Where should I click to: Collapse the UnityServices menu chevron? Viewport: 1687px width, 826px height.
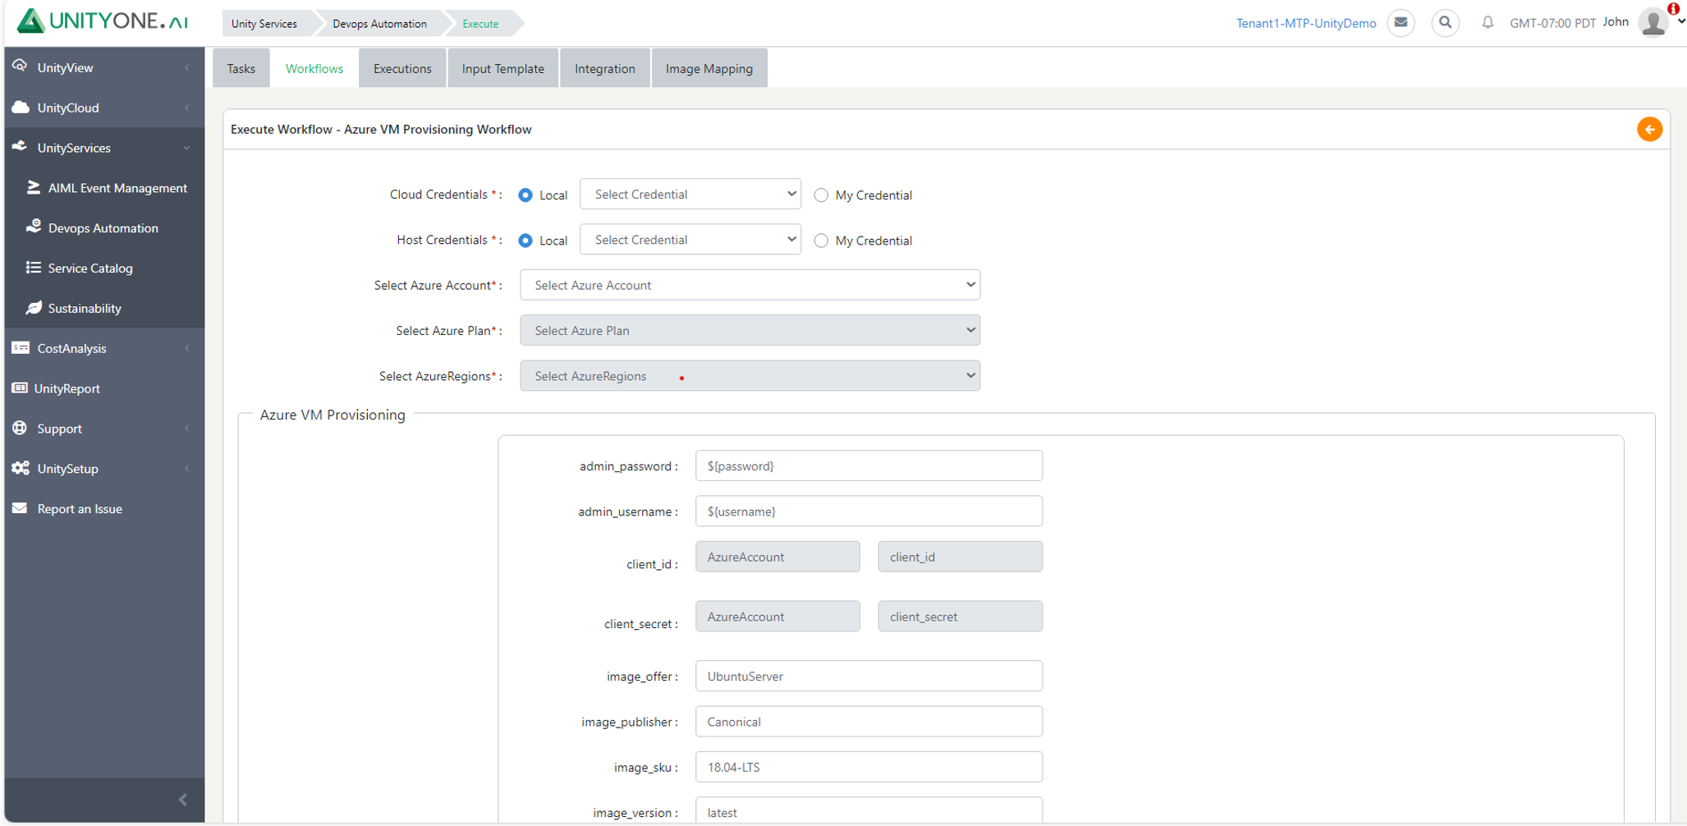187,148
